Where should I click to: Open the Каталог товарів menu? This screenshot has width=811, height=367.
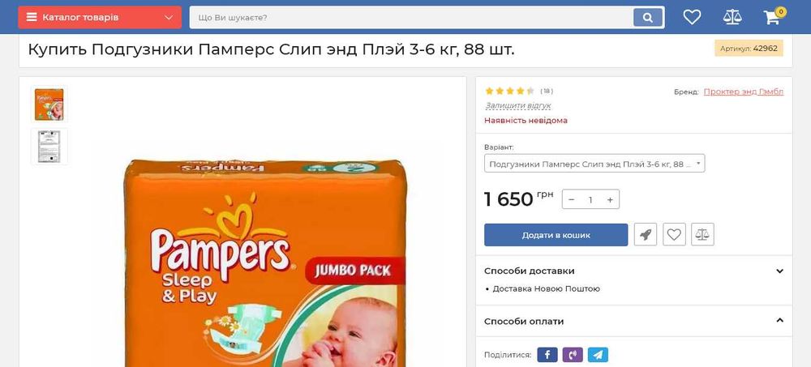(x=100, y=18)
